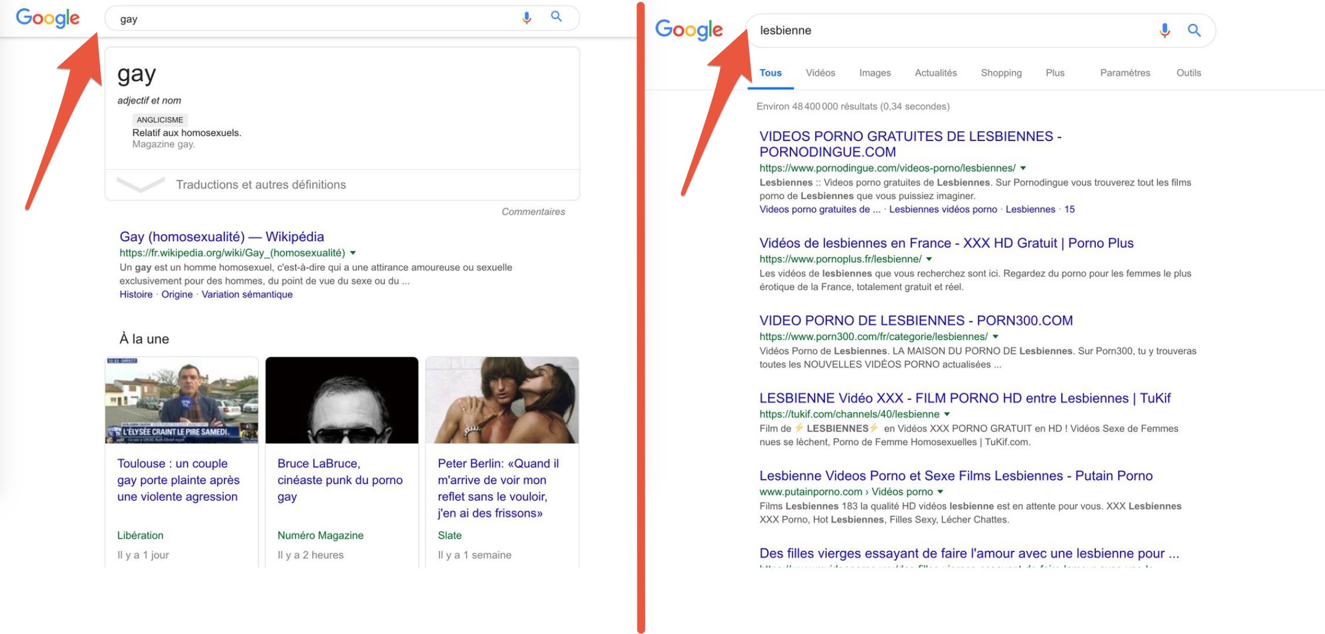This screenshot has width=1325, height=634.
Task: Open the Variation sémantique sublink
Action: point(247,294)
